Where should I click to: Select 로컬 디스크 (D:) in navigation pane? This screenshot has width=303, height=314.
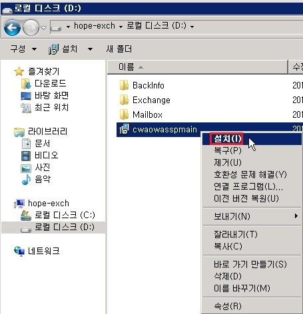[x=65, y=227]
